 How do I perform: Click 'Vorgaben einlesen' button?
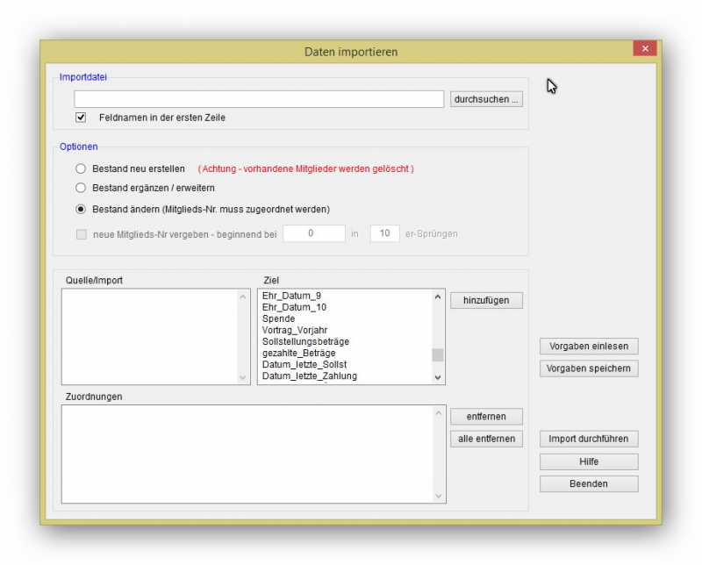(588, 347)
